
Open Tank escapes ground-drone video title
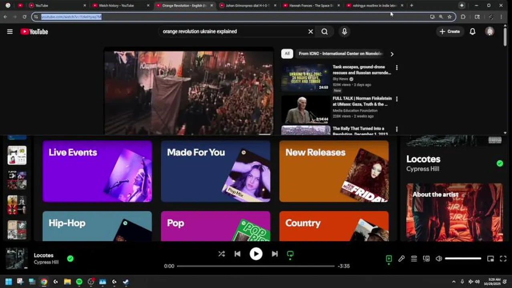click(x=362, y=70)
